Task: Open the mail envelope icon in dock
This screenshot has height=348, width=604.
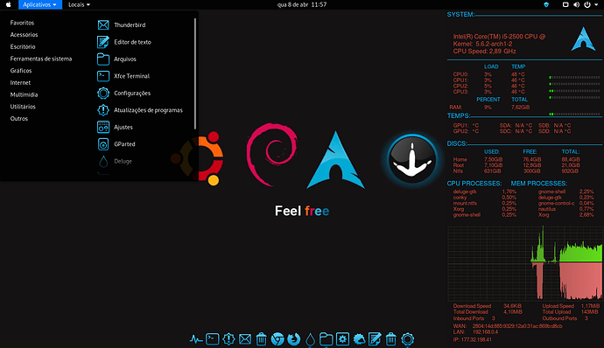Action: (x=245, y=339)
